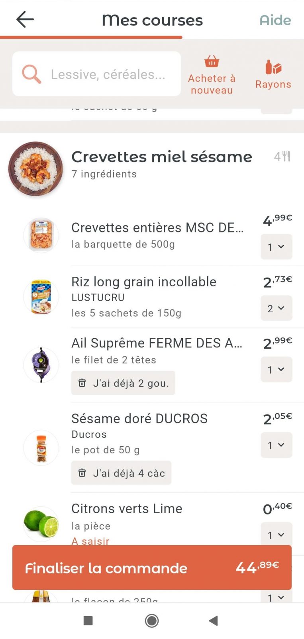Tap the search magnifier icon
The height and width of the screenshot is (639, 304).
[31, 74]
